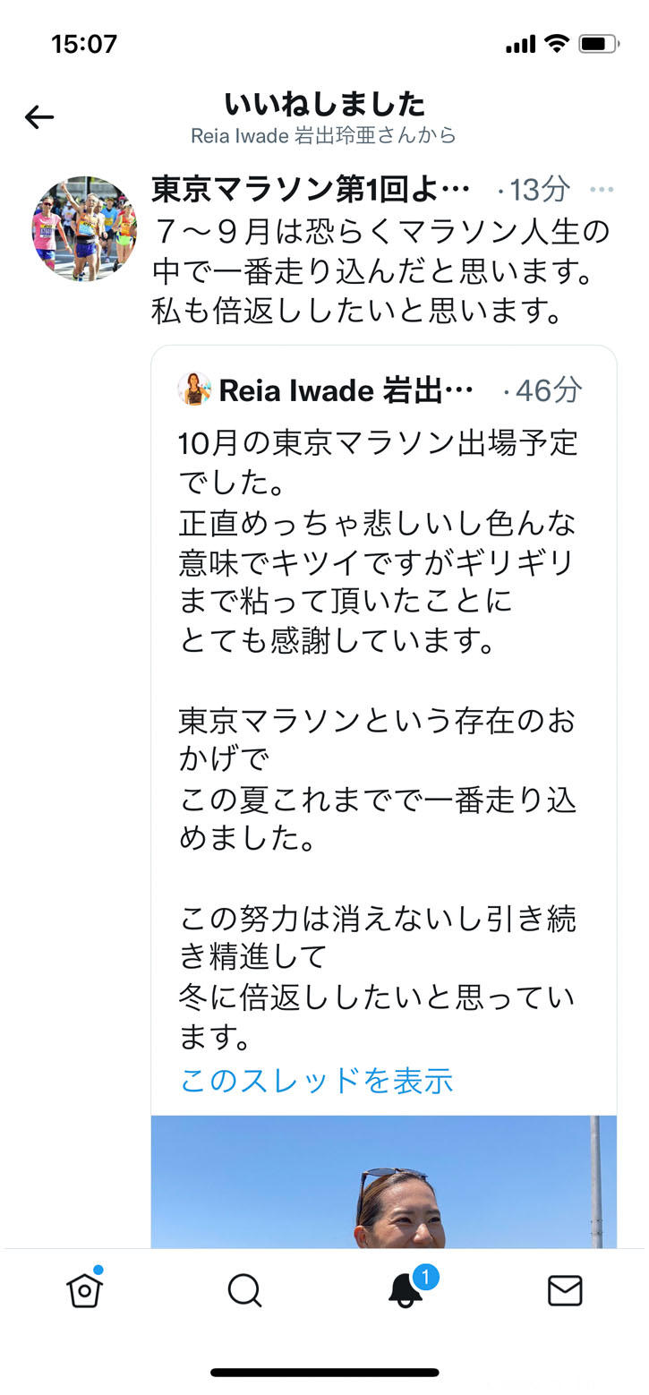This screenshot has width=649, height=1395.
Task: Open the Home tab icon
Action: 85,1290
